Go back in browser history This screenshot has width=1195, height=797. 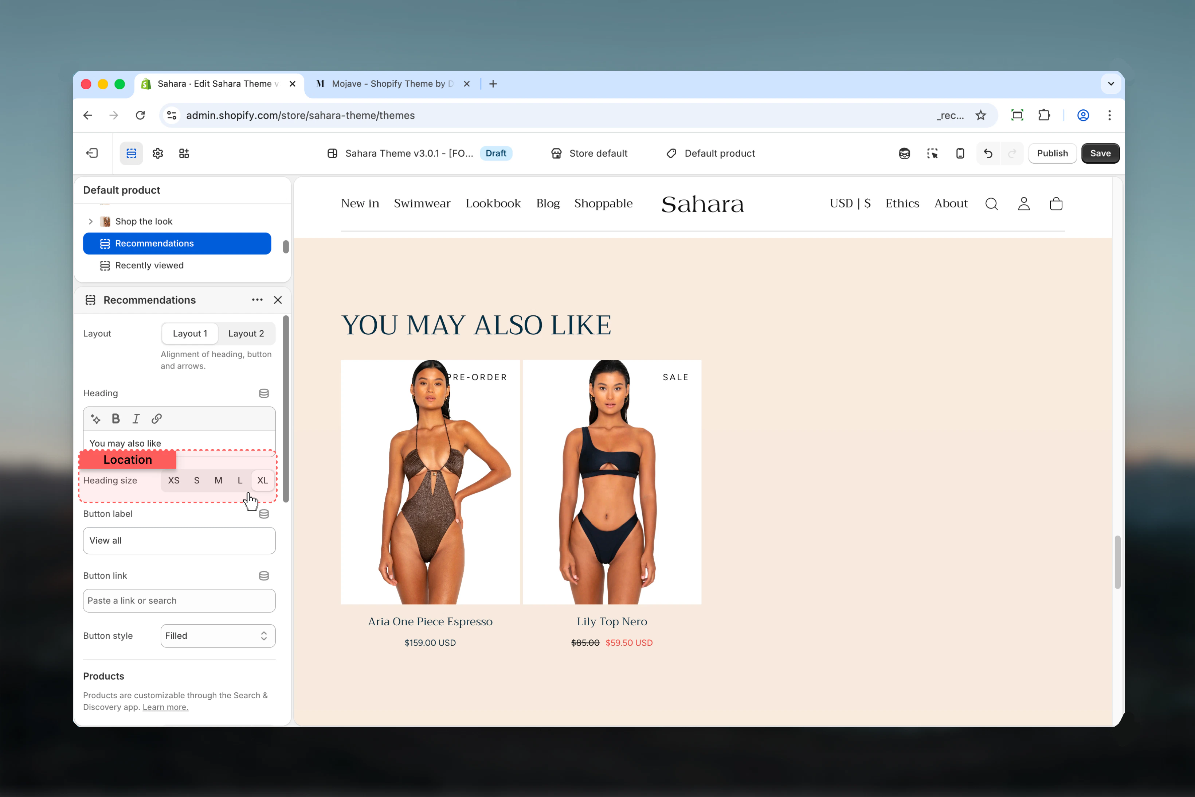[x=88, y=115]
